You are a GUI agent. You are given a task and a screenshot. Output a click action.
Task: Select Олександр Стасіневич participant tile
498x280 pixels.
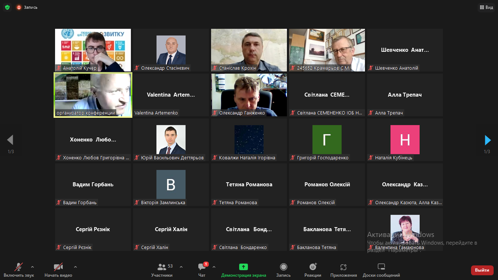coord(171,50)
